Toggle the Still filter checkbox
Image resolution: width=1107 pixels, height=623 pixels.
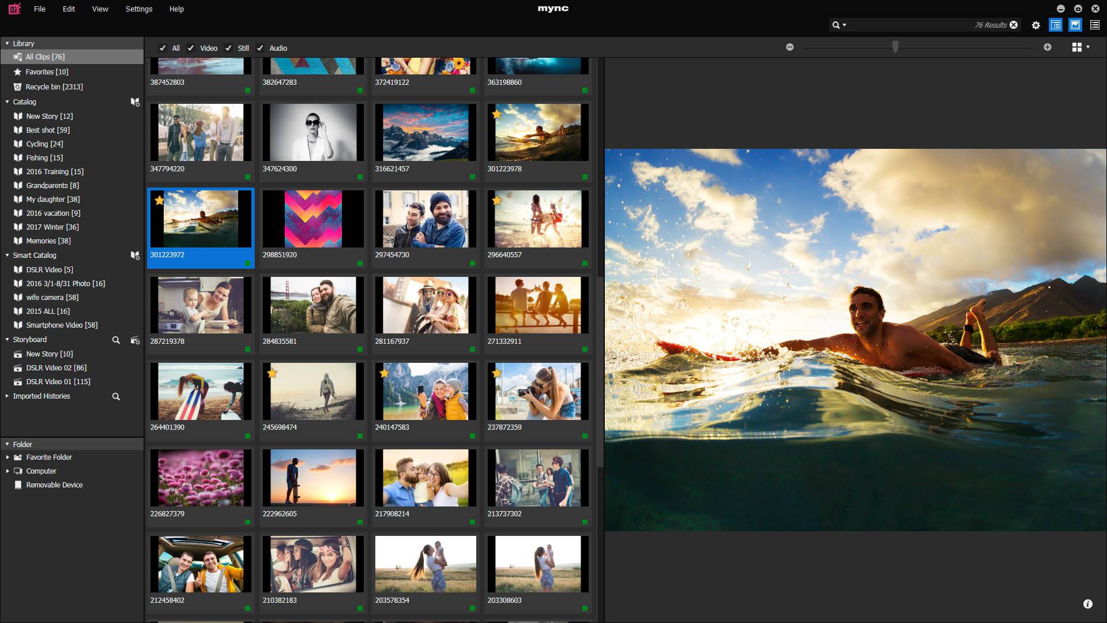click(x=228, y=48)
